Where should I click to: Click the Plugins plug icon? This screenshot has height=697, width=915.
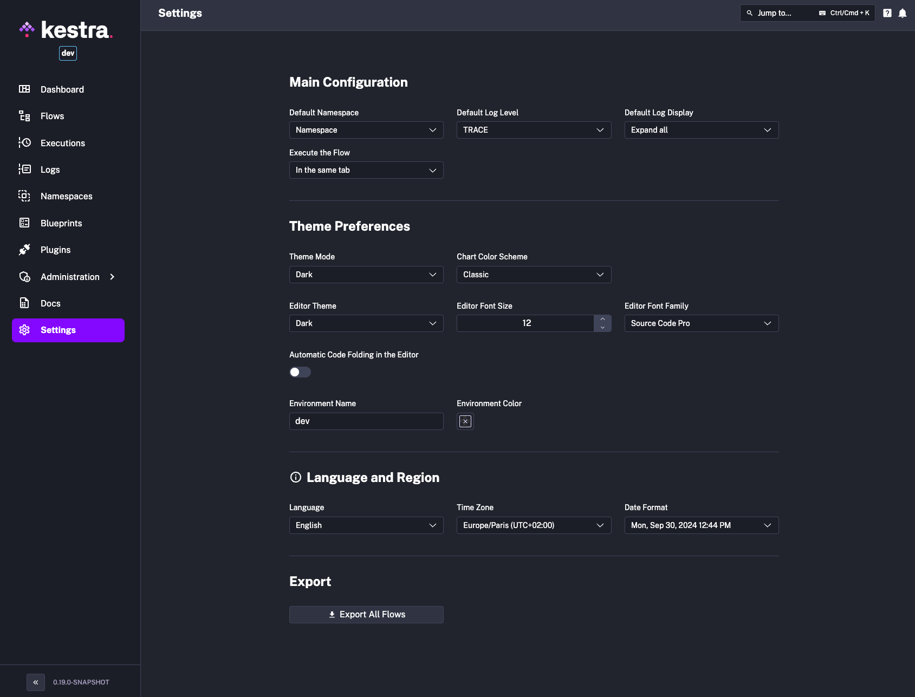coord(24,249)
